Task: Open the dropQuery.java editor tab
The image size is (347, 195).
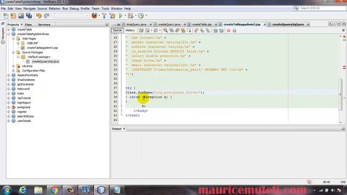Action: click(136, 24)
